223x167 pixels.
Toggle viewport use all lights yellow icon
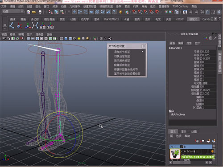(x=79, y=39)
